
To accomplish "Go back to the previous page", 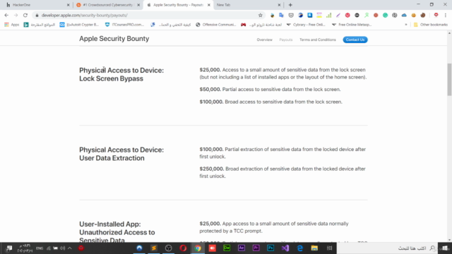I will 6,16.
